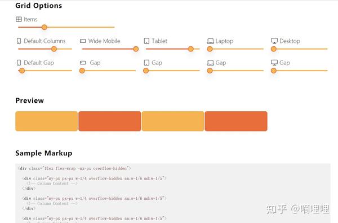Click the grid icon beside Items
The height and width of the screenshot is (223, 338).
[19, 19]
